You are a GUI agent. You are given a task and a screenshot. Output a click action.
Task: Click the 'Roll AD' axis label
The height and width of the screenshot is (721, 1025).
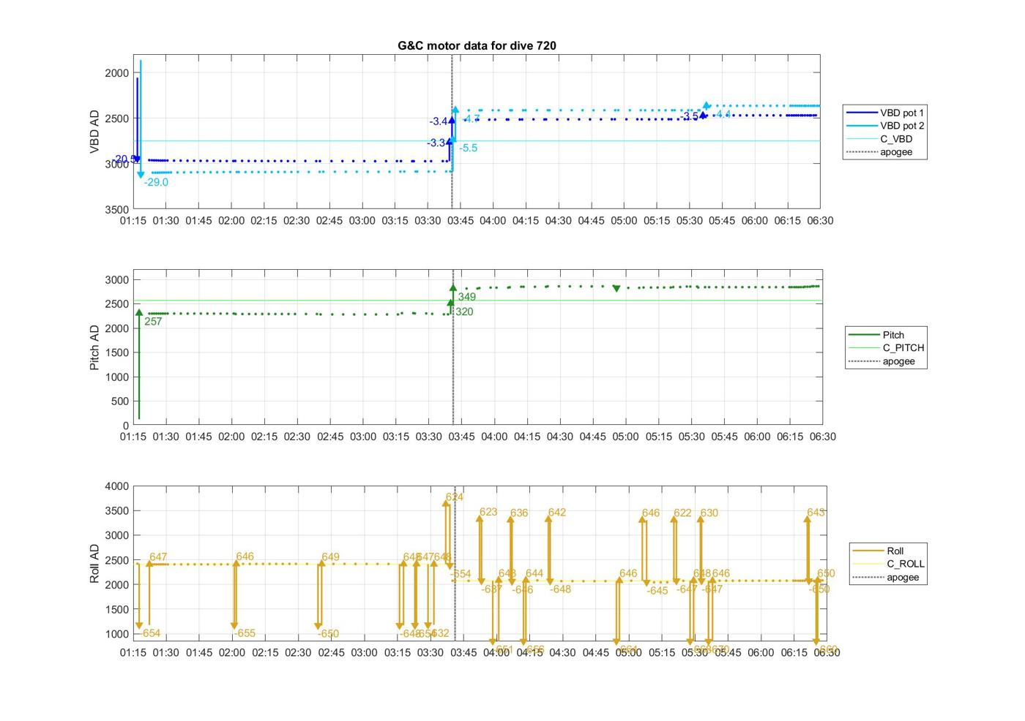pyautogui.click(x=94, y=563)
